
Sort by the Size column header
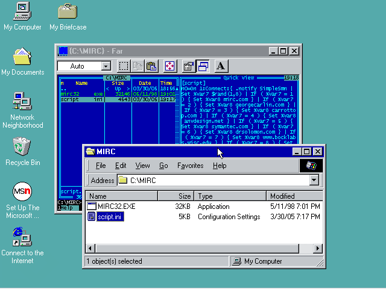(x=176, y=196)
